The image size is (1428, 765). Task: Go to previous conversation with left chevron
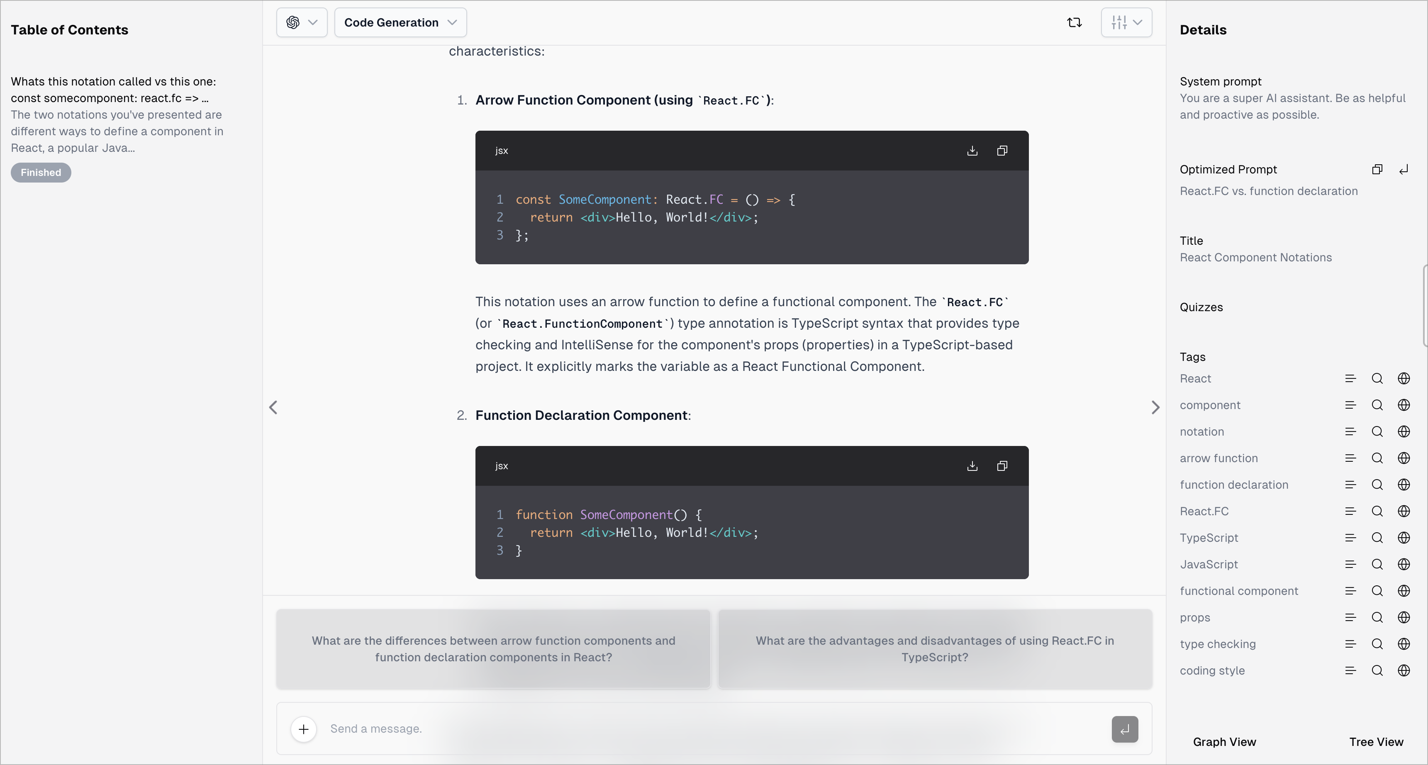point(273,407)
